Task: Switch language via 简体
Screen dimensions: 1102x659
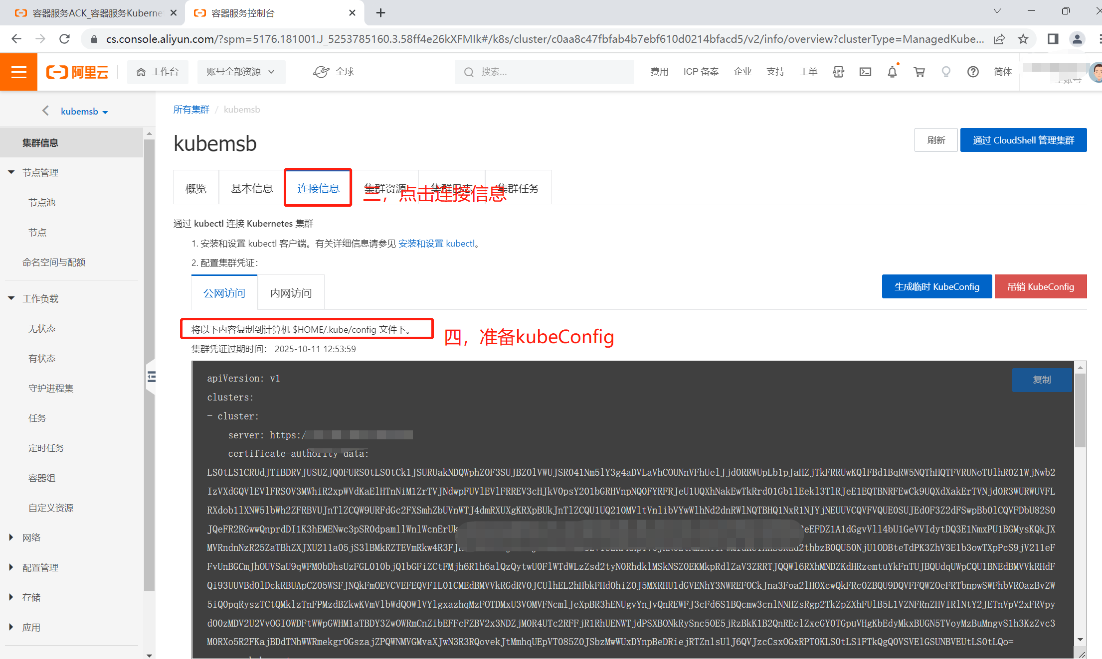Action: (x=1003, y=72)
